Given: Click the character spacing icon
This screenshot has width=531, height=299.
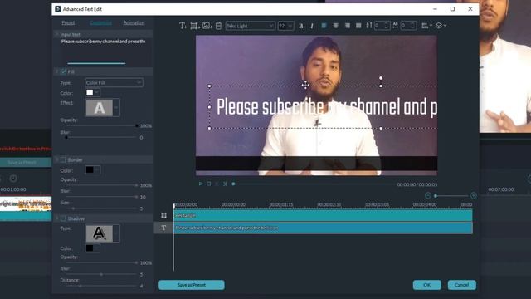Looking at the screenshot, I should 395,26.
